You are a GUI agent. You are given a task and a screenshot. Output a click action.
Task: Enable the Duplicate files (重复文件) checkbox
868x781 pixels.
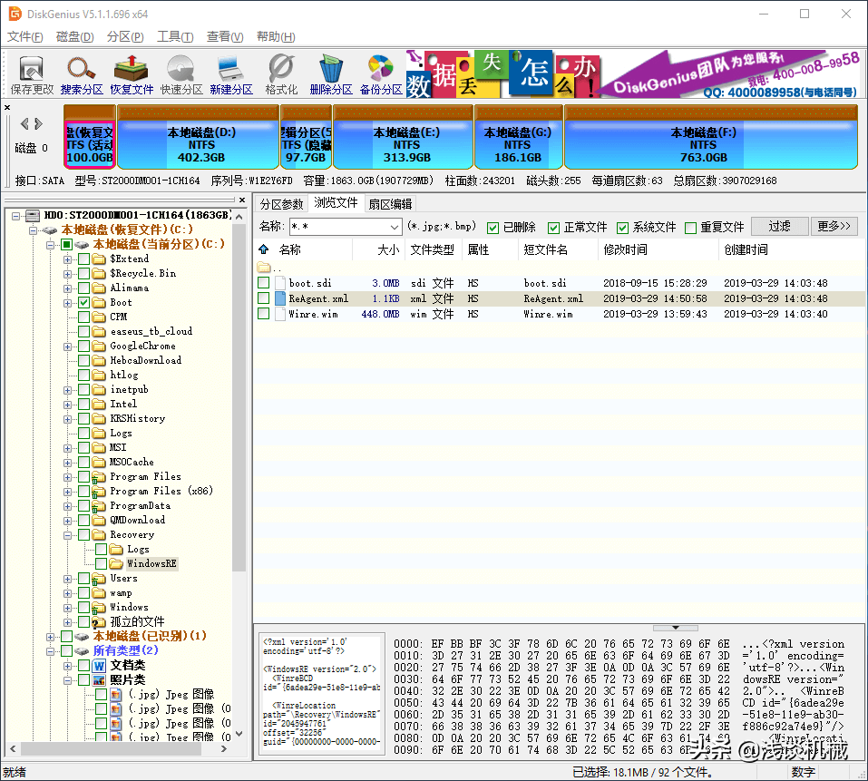[x=690, y=228]
